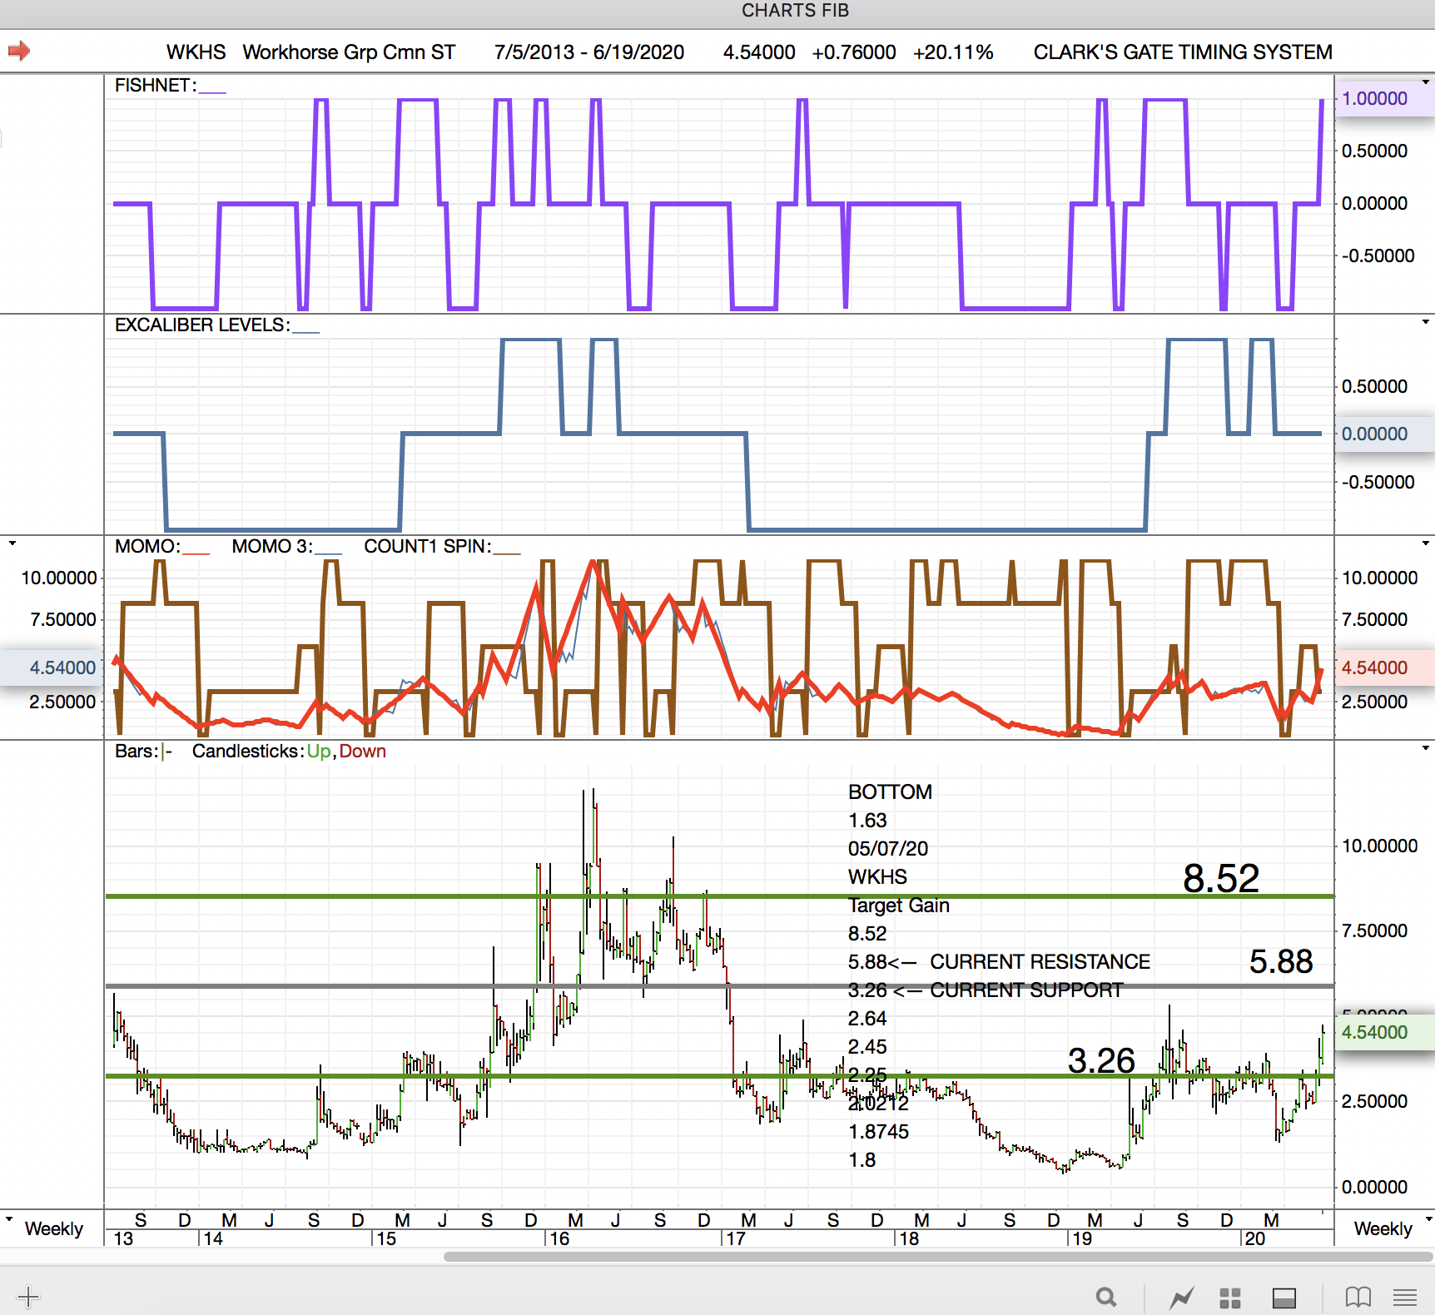Select the Candlesticks legend label
The width and height of the screenshot is (1435, 1315).
tap(247, 752)
